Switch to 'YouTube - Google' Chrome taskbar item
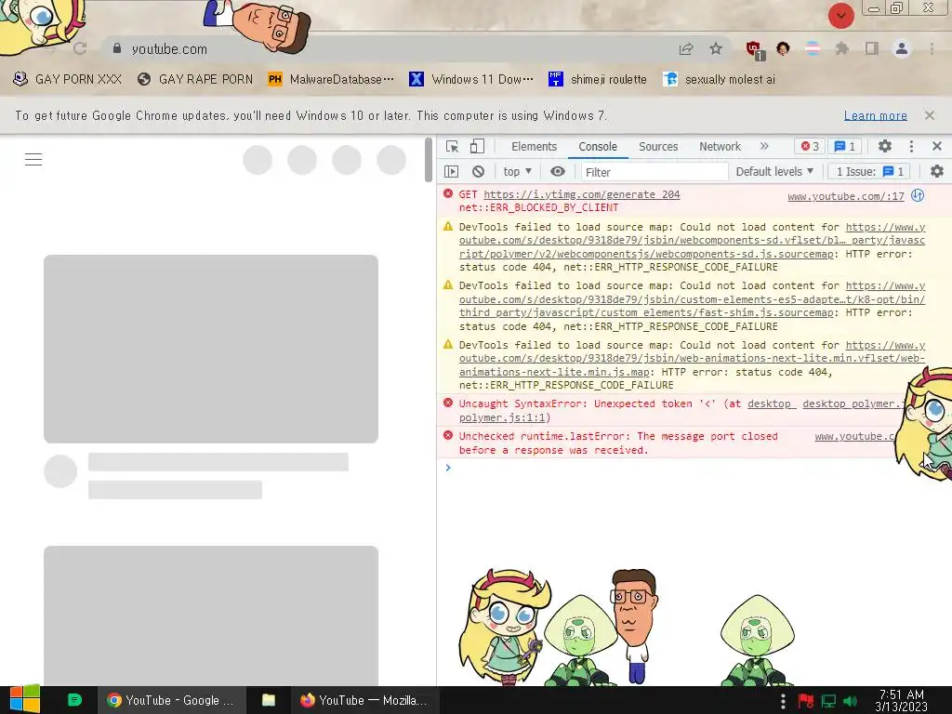 click(172, 700)
